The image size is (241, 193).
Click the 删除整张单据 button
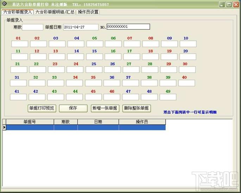click(x=137, y=108)
